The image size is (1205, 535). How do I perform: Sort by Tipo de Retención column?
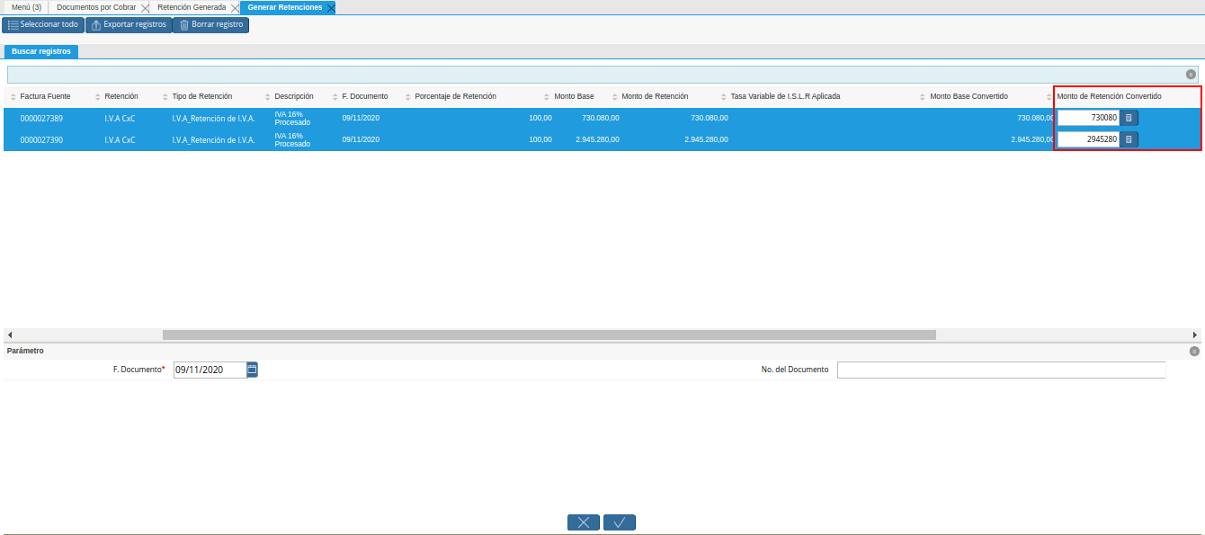202,96
